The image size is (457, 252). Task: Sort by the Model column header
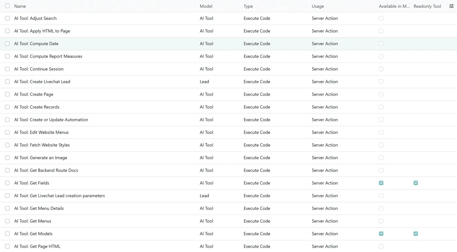206,6
